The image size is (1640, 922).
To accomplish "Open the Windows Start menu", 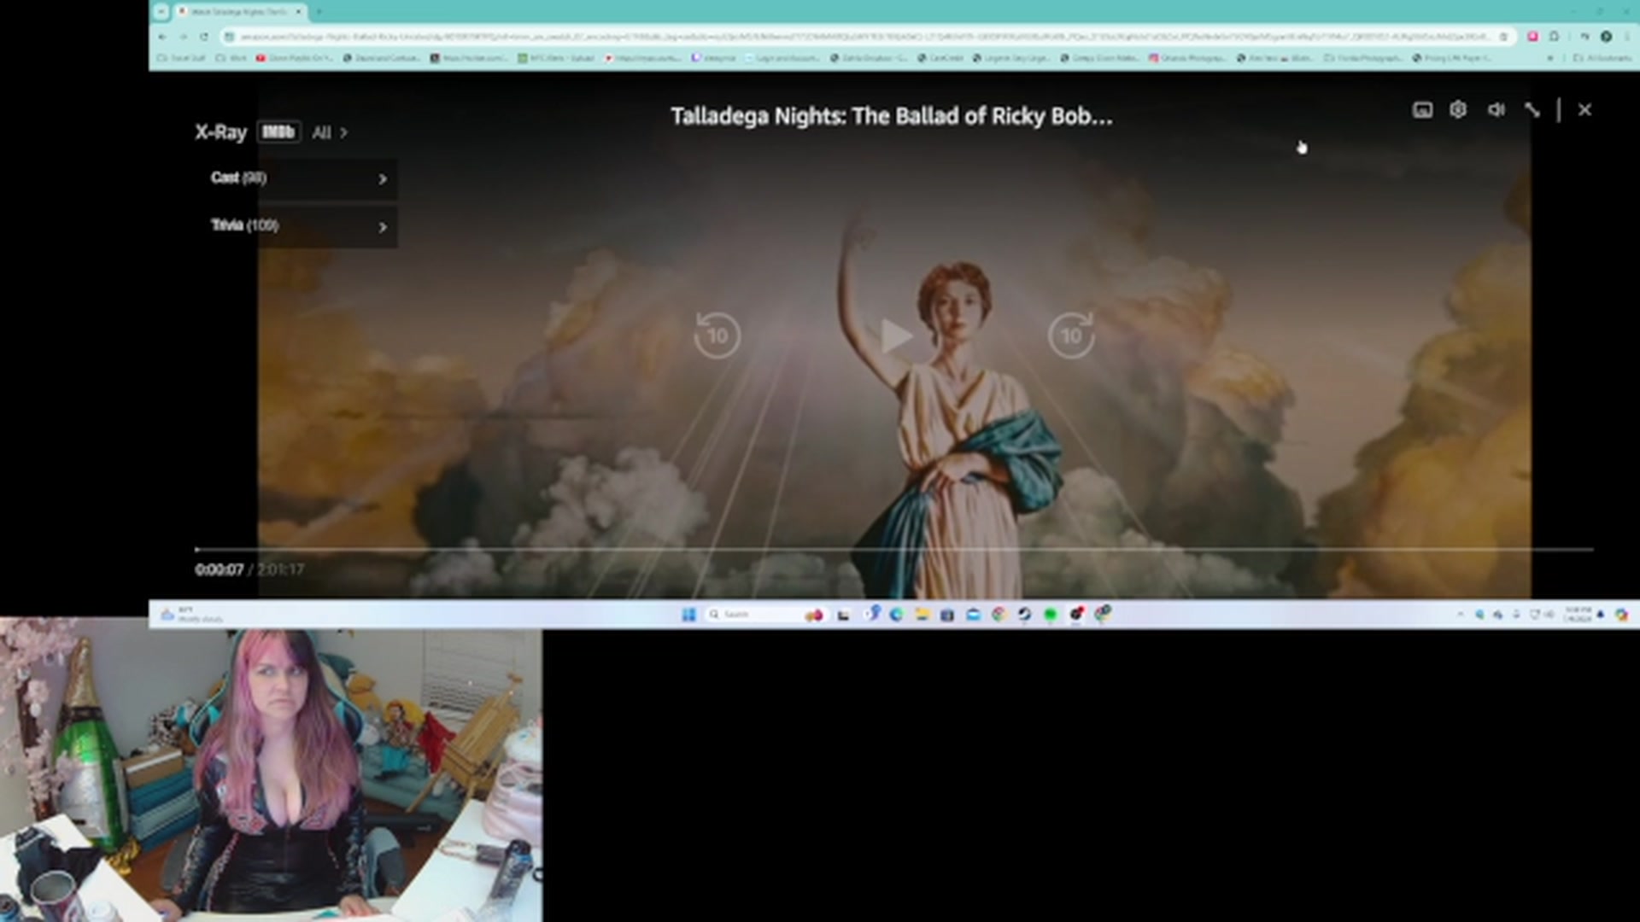I will 688,615.
